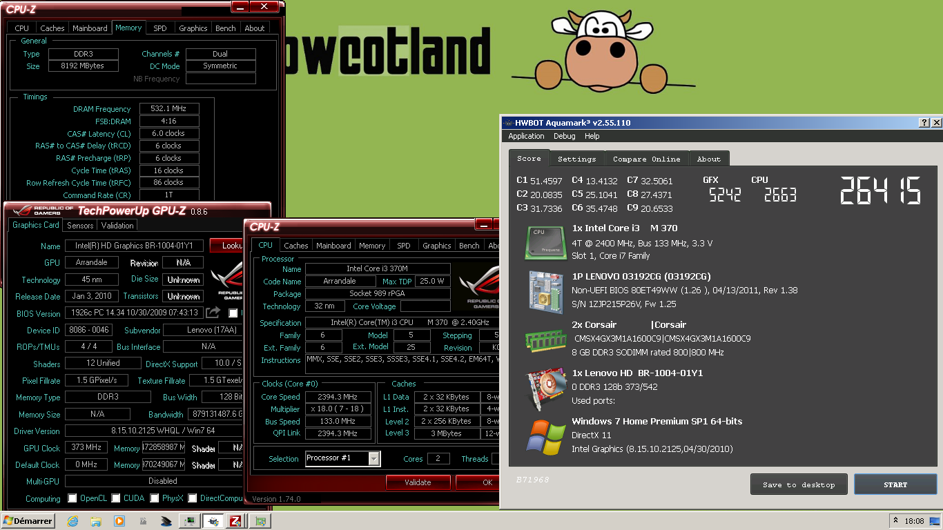This screenshot has height=530, width=943.
Task: Show hidden system tray icons
Action: [895, 521]
